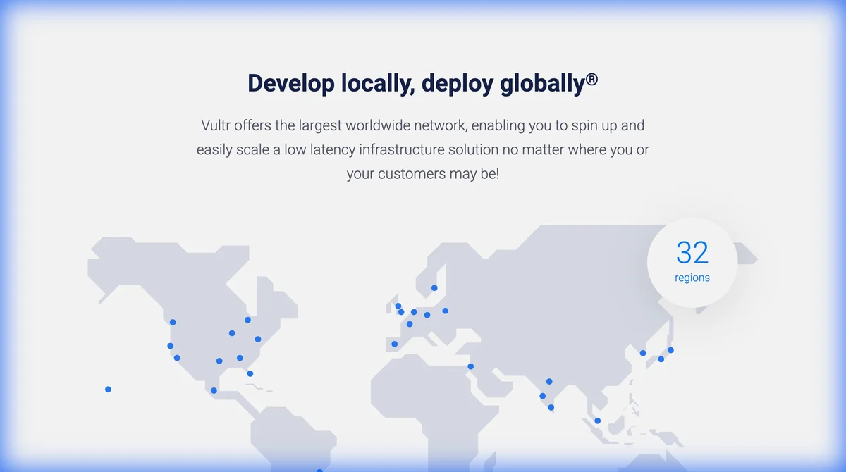Click the Develop locally, deploy globally heading

tap(422, 82)
